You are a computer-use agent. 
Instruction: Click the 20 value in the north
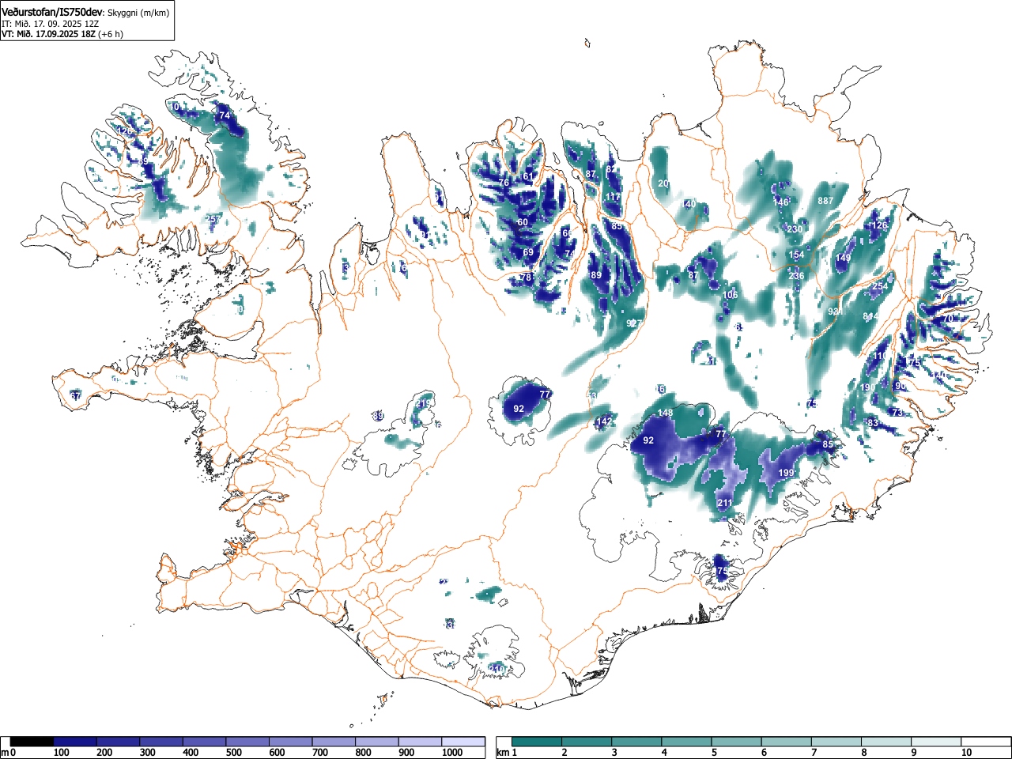663,183
